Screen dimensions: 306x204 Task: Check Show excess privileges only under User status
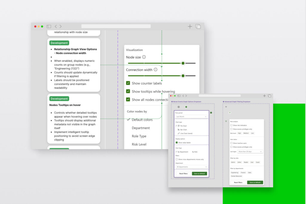coord(232,147)
